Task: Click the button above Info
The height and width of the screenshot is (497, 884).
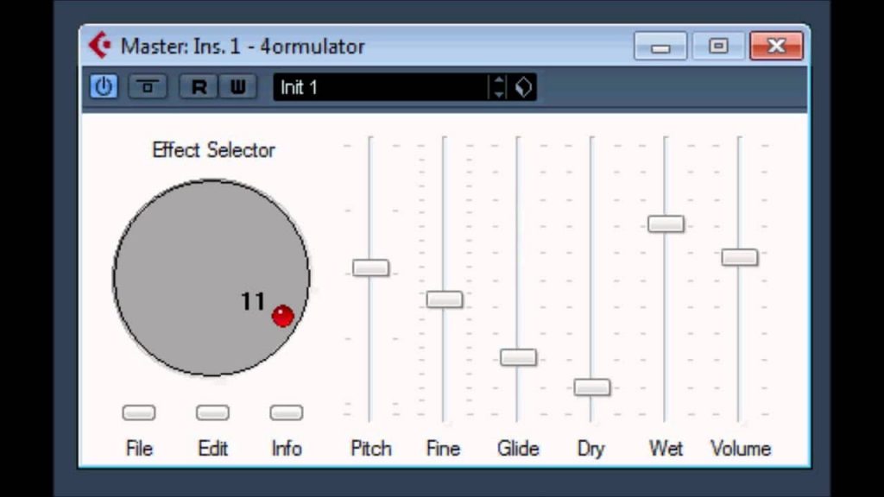Action: click(x=287, y=413)
